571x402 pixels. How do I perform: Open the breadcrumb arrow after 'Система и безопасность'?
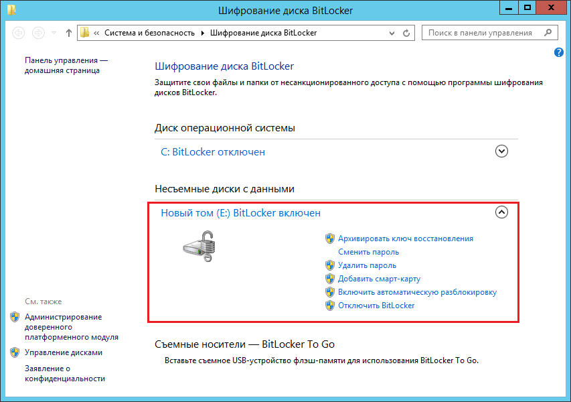click(x=202, y=33)
